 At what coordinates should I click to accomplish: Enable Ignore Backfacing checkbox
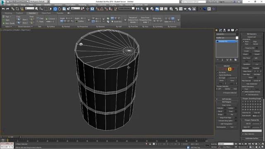(218, 75)
